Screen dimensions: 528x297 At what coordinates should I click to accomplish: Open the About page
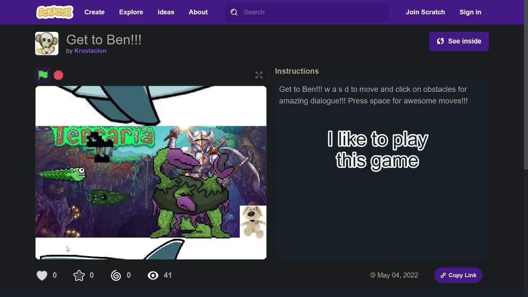198,12
